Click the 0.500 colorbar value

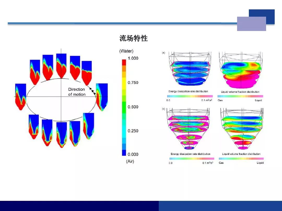[133, 107]
